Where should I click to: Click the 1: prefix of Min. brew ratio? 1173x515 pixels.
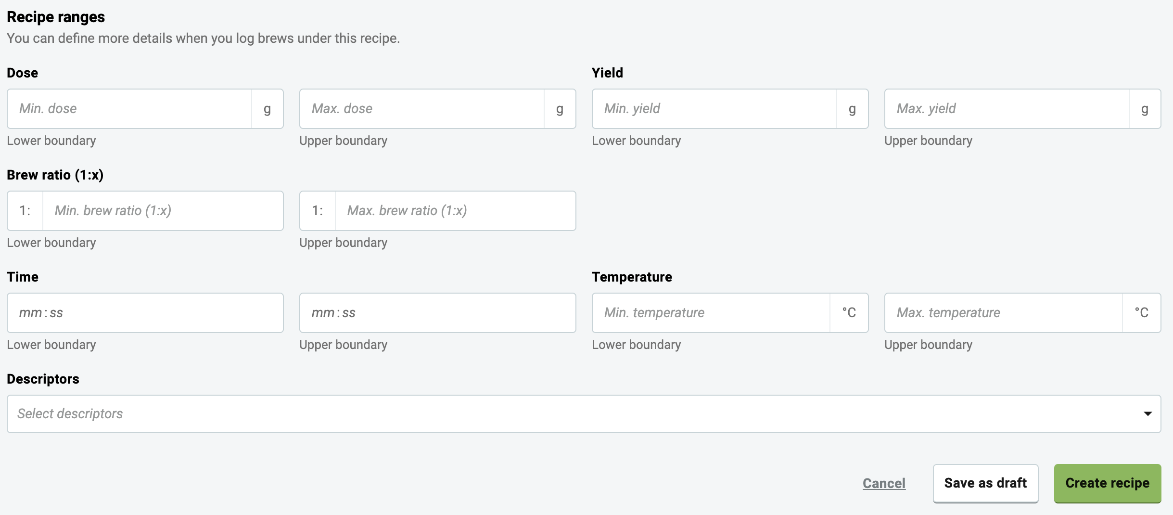(x=25, y=211)
